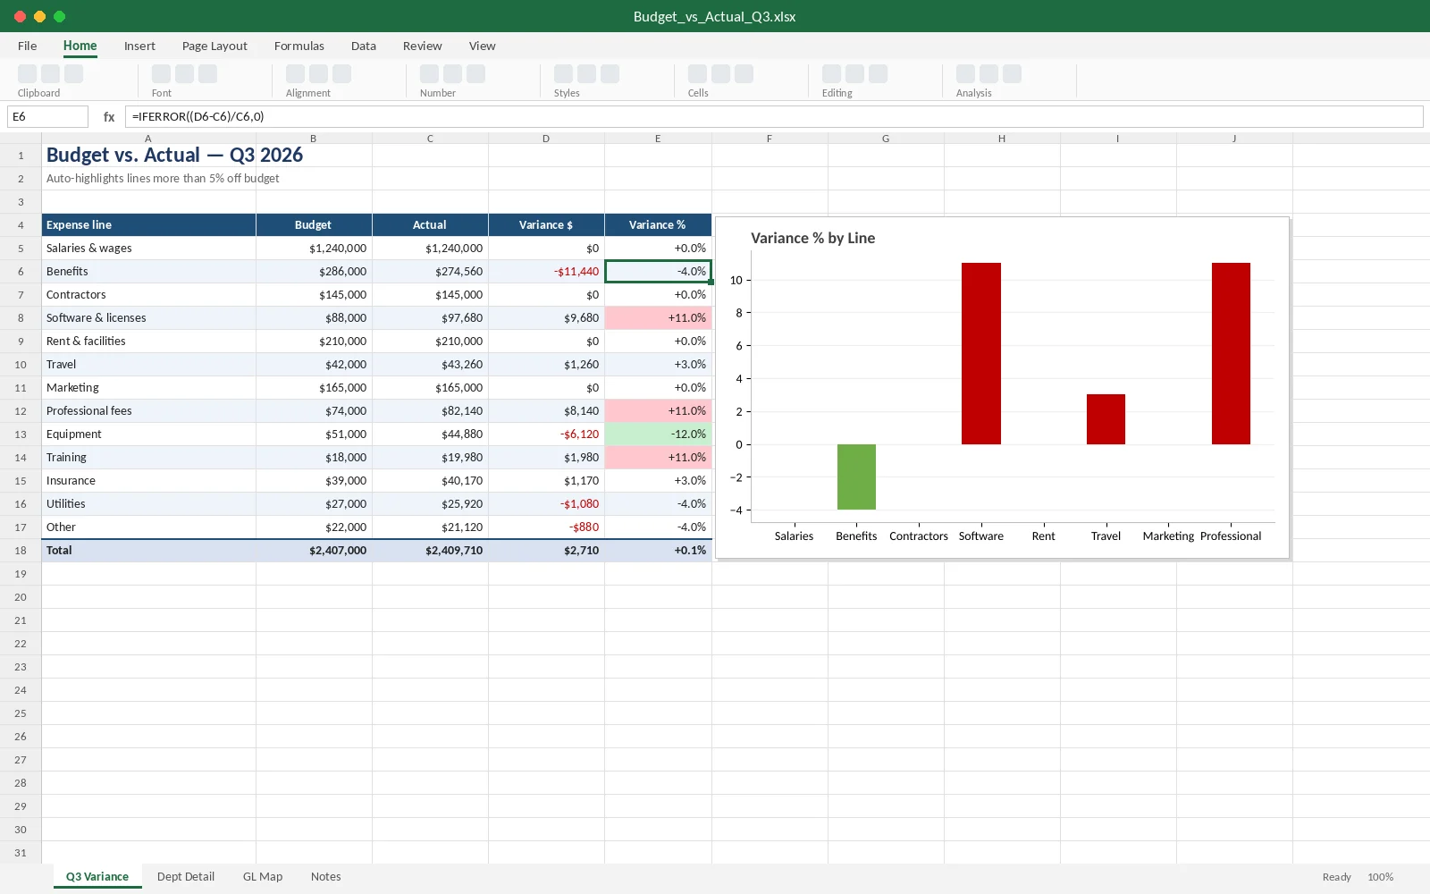Viewport: 1430px width, 894px height.
Task: Select row 25 header
Action: point(21,713)
